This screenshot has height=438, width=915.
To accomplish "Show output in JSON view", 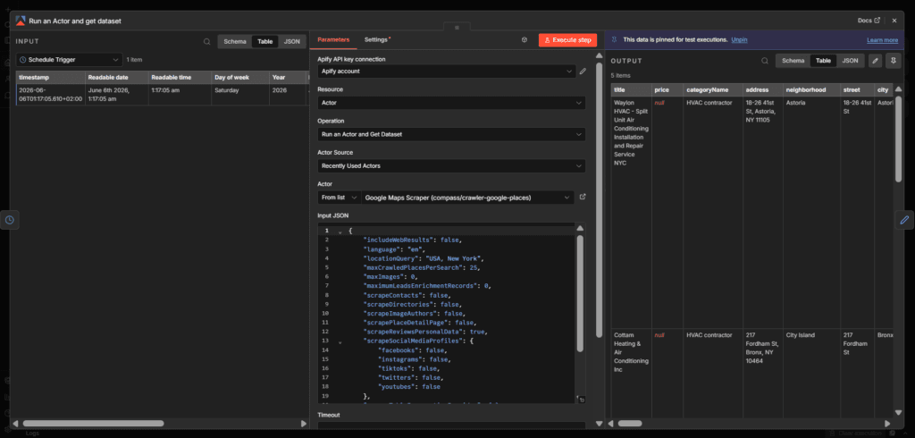I will pyautogui.click(x=851, y=61).
